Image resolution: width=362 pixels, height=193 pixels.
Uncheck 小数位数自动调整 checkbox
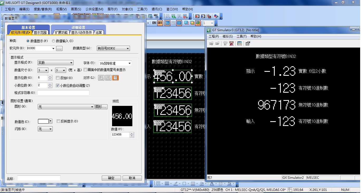pyautogui.click(x=58, y=86)
